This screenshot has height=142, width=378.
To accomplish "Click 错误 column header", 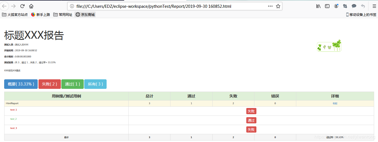I will pyautogui.click(x=275, y=96).
